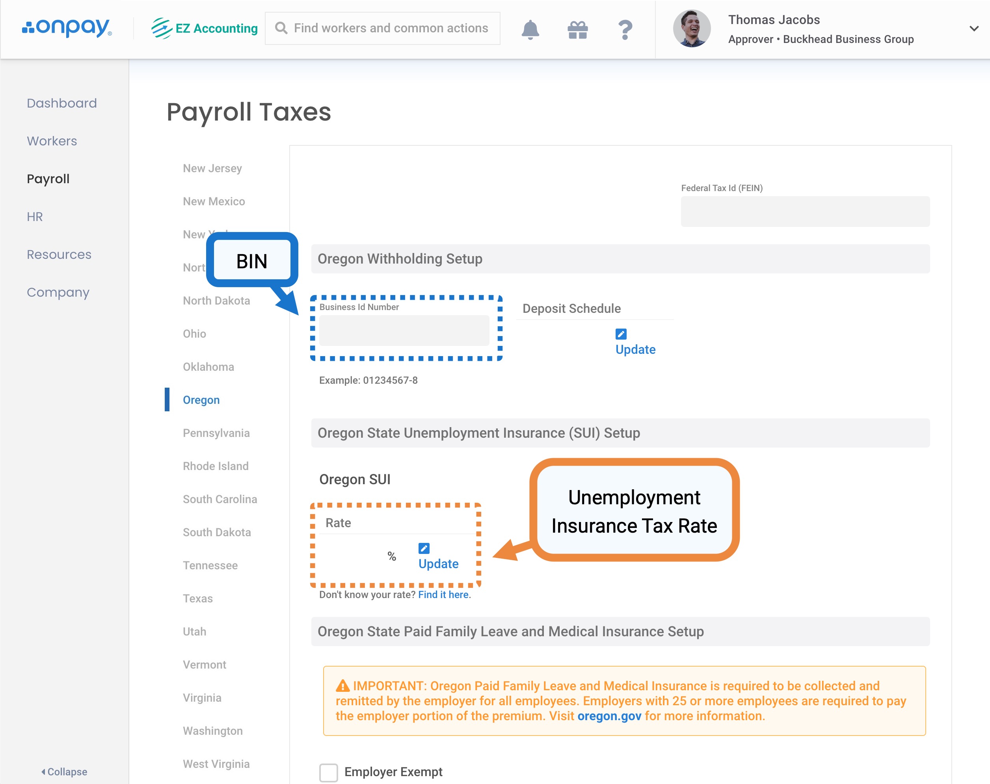Screen dimensions: 990x784
Task: Click the OnPay logo
Action: click(67, 28)
